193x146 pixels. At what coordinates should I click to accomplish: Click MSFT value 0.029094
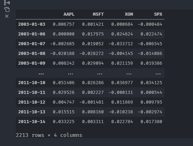[93, 63]
